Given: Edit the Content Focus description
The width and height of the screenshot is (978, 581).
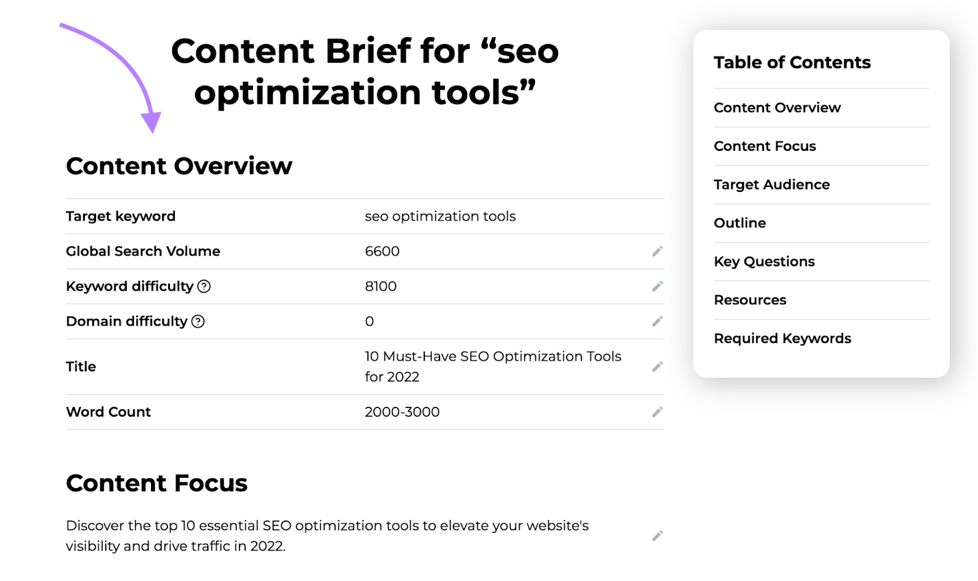Looking at the screenshot, I should click(657, 536).
